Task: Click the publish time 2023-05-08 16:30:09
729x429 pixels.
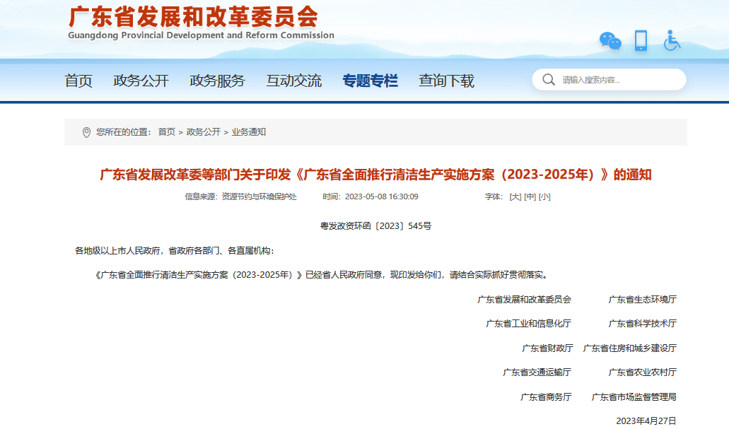Action: point(382,196)
